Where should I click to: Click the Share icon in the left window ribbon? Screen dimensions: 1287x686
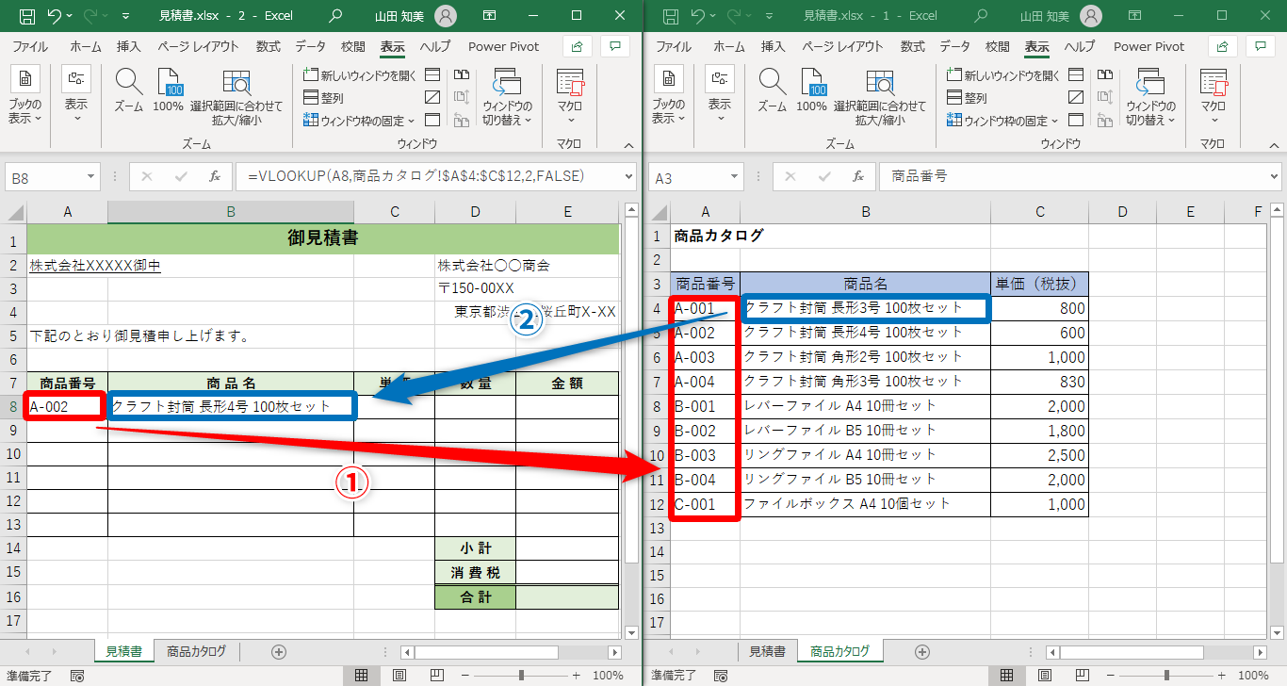577,46
